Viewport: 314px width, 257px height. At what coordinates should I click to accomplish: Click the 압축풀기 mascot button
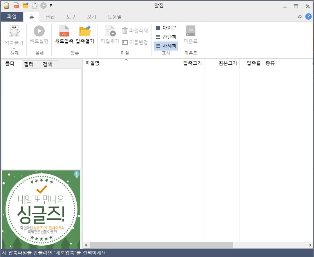[14, 31]
